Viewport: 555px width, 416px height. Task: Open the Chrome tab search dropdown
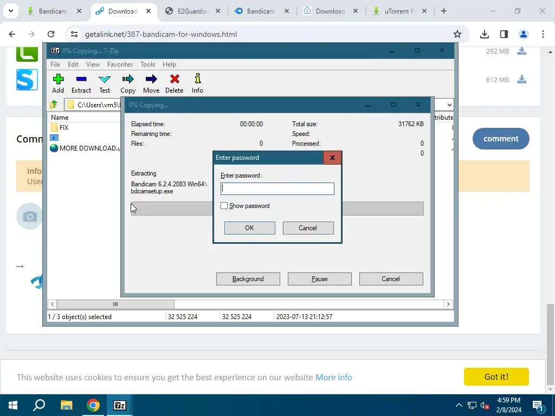pos(11,11)
